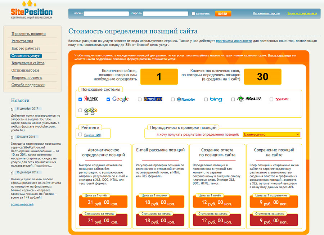Click the Rambler logo
The image size is (324, 235).
tap(186, 99)
